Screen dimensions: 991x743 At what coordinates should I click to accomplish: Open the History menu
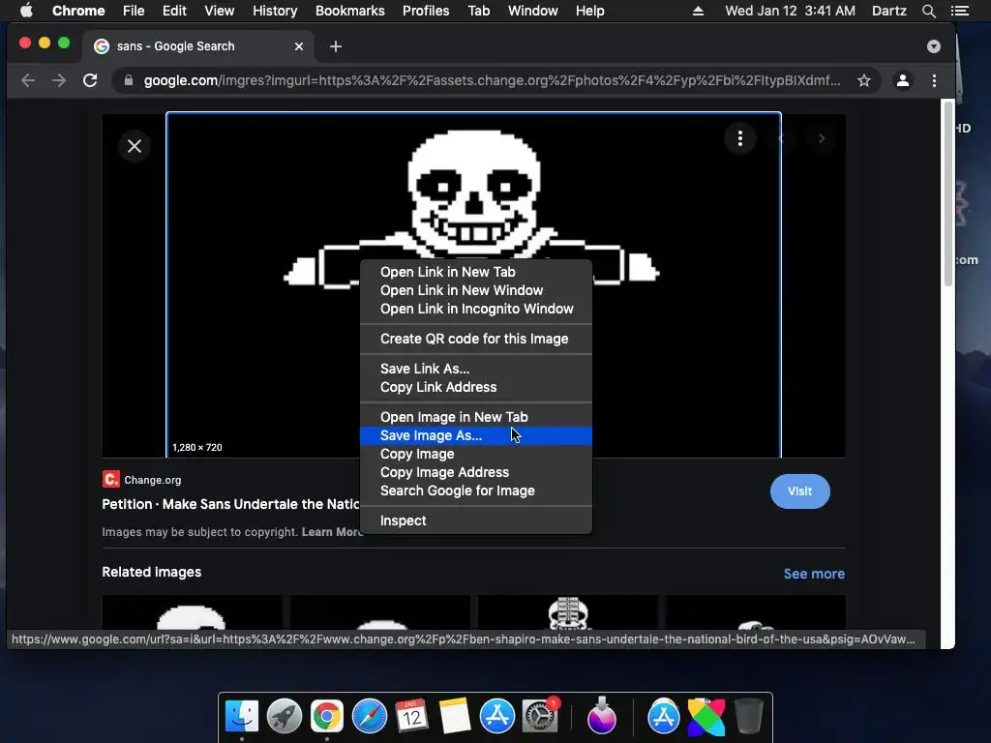[275, 11]
